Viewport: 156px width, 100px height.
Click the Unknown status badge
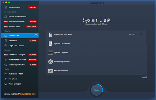pyautogui.click(x=32, y=7)
